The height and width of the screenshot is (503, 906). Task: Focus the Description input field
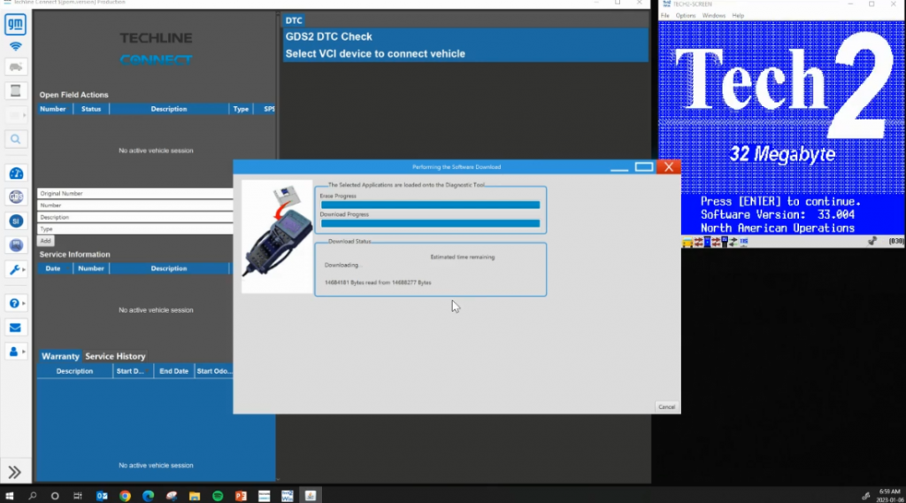[135, 217]
